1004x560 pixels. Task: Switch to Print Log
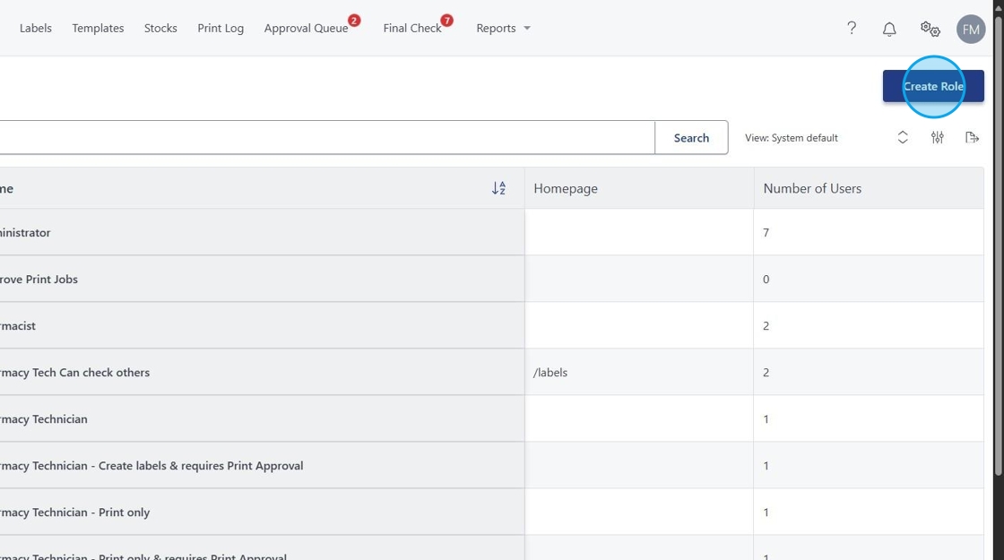[x=221, y=29]
